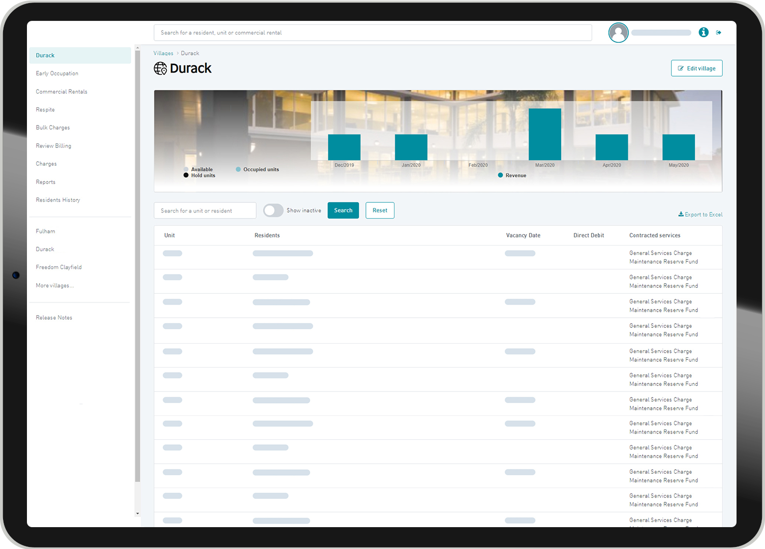This screenshot has height=549, width=765.
Task: Open Release Notes in the sidebar
Action: tap(54, 318)
